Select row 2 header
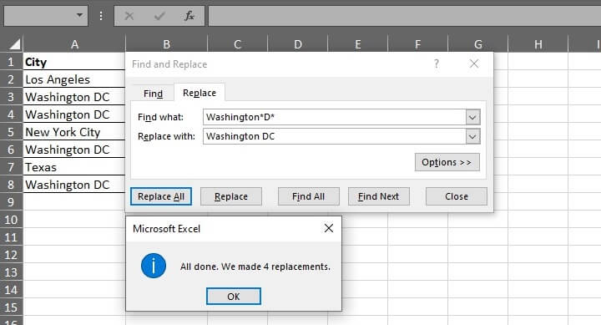Viewport: 601px width, 325px height. click(x=11, y=79)
